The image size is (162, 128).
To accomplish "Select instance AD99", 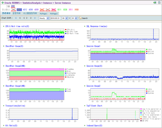I will click(36, 10).
